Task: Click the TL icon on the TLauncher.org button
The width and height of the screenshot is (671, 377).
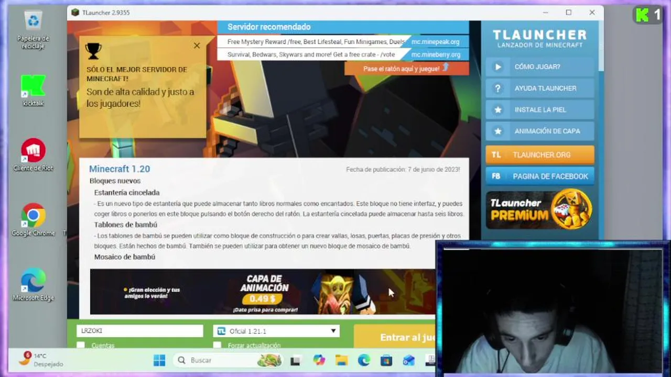Action: (496, 155)
